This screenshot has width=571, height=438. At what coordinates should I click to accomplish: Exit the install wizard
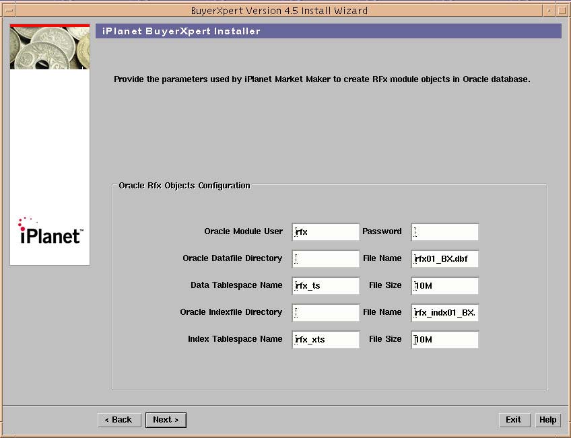point(514,420)
